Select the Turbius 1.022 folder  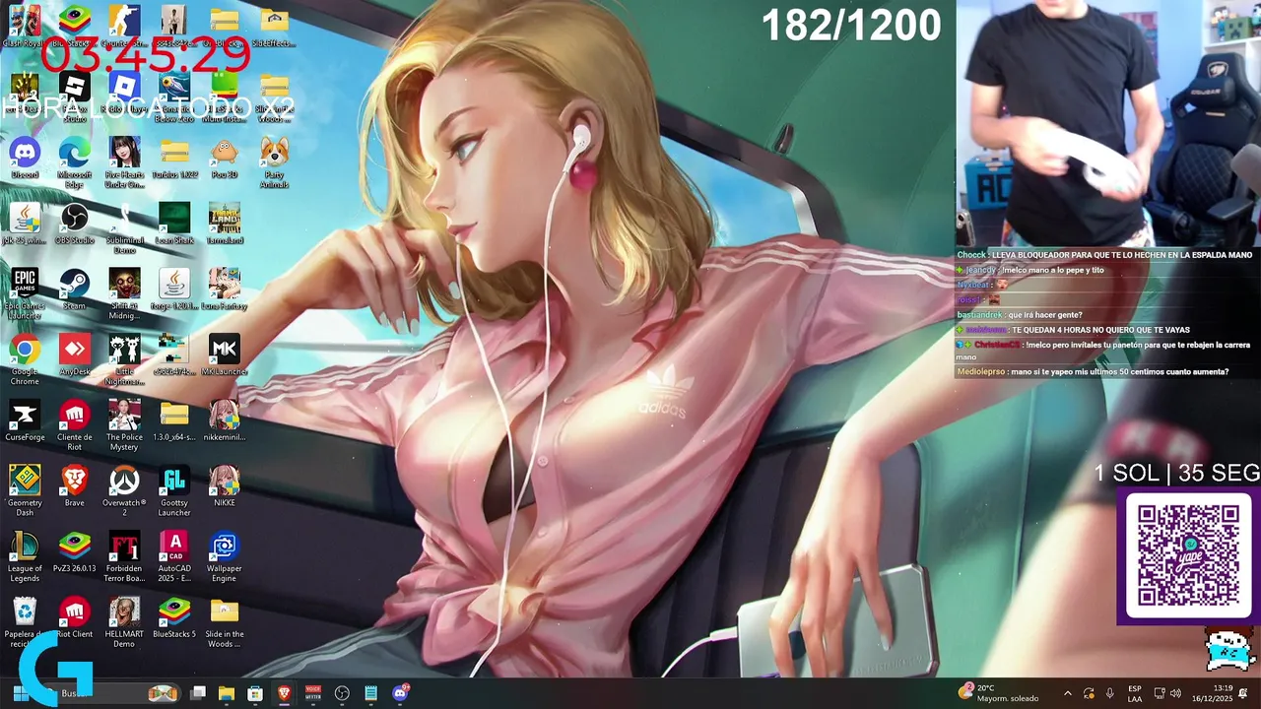(x=174, y=158)
